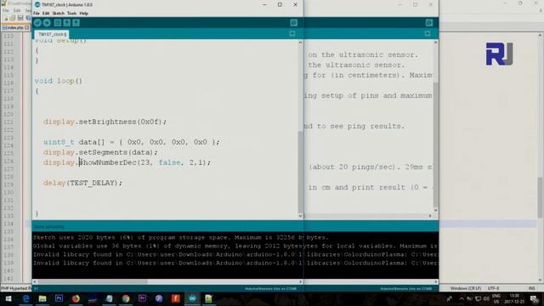Open Notepad++ from taskbar
Image resolution: width=544 pixels, height=306 pixels.
click(x=209, y=298)
